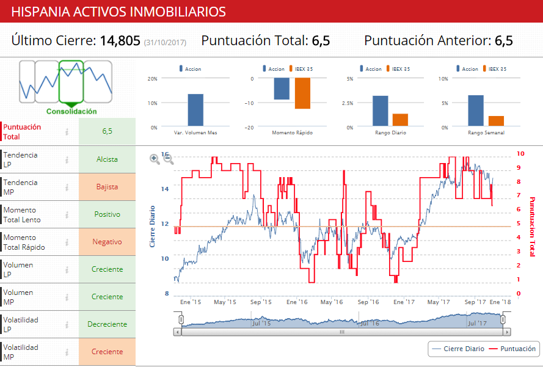Click the left arrow of the navigator scrollbar

coord(177,332)
